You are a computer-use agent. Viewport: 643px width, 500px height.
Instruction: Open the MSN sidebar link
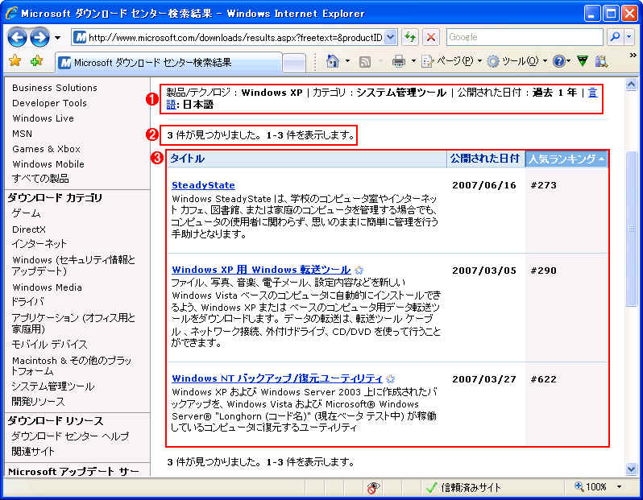[x=22, y=134]
